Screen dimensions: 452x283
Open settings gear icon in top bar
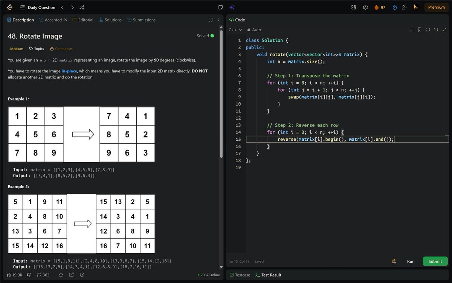(365, 7)
